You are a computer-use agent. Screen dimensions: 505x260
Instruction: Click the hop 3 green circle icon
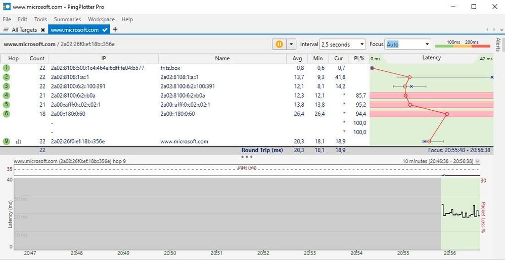click(6, 86)
